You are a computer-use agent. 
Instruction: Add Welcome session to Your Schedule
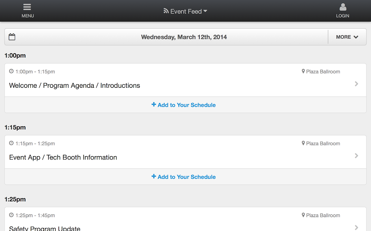tap(184, 105)
